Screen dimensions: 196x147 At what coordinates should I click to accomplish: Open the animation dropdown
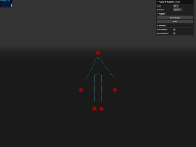coord(177,10)
